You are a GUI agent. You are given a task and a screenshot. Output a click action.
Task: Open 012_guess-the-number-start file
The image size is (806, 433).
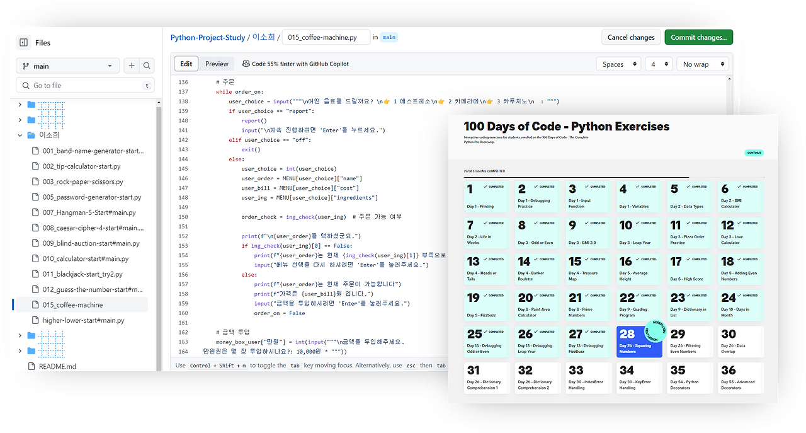(x=93, y=289)
